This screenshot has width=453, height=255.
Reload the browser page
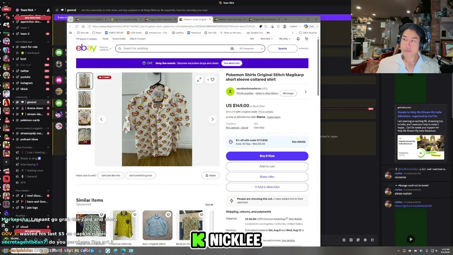[77, 26]
